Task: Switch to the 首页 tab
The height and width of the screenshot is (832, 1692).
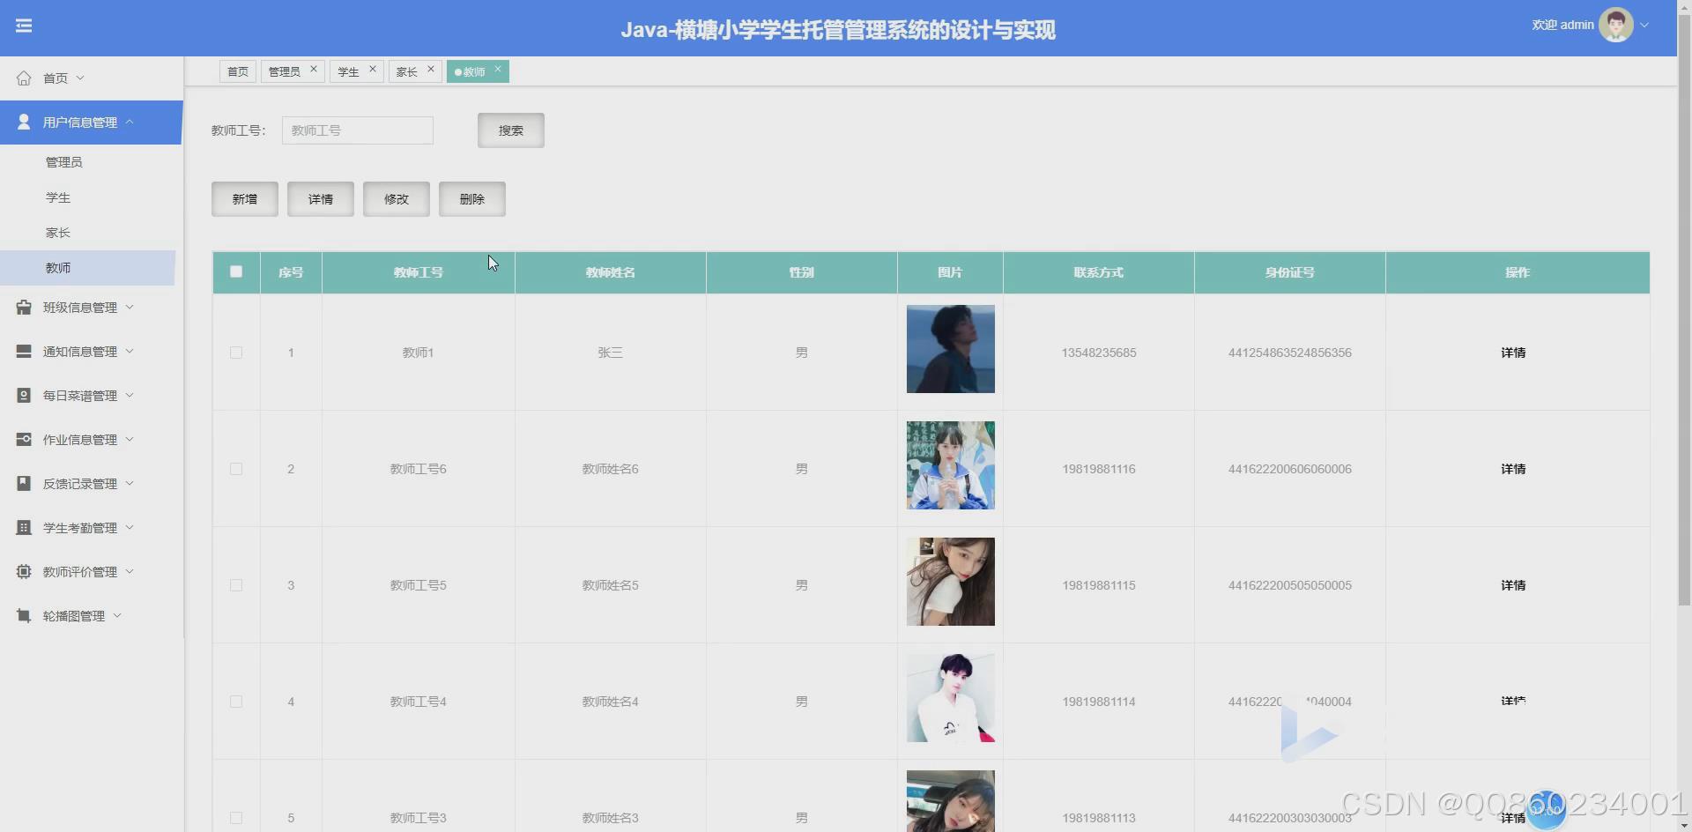Action: click(238, 71)
